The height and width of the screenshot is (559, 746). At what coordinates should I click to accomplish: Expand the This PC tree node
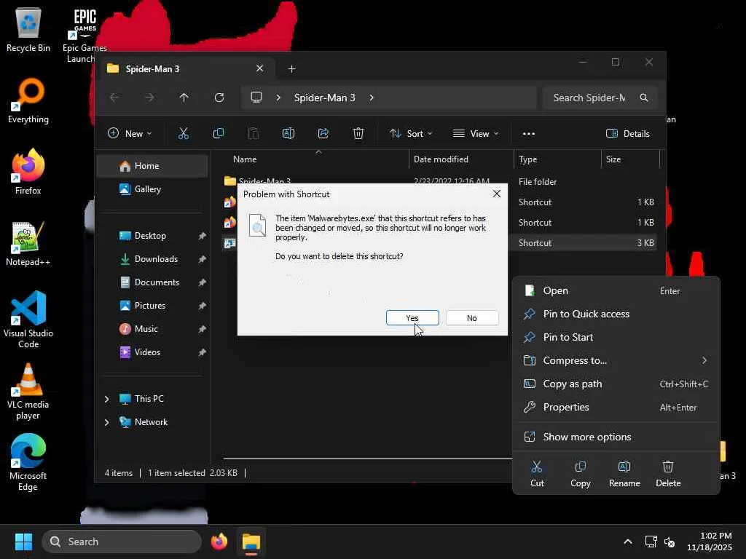point(106,399)
